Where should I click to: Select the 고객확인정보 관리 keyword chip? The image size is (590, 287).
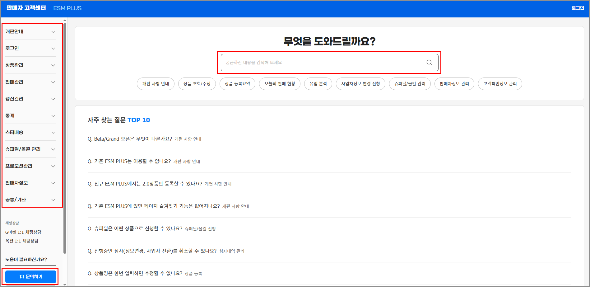click(x=500, y=84)
